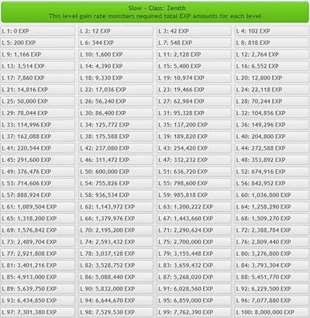The height and width of the screenshot is (318, 310).
Task: Pick the L 70: 2,195,200 EXP cell
Action: pyautogui.click(x=115, y=230)
